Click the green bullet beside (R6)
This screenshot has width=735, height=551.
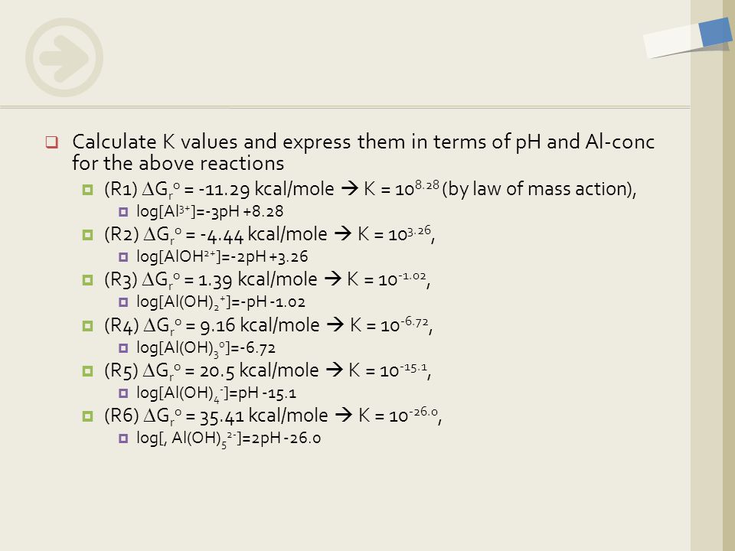point(87,416)
